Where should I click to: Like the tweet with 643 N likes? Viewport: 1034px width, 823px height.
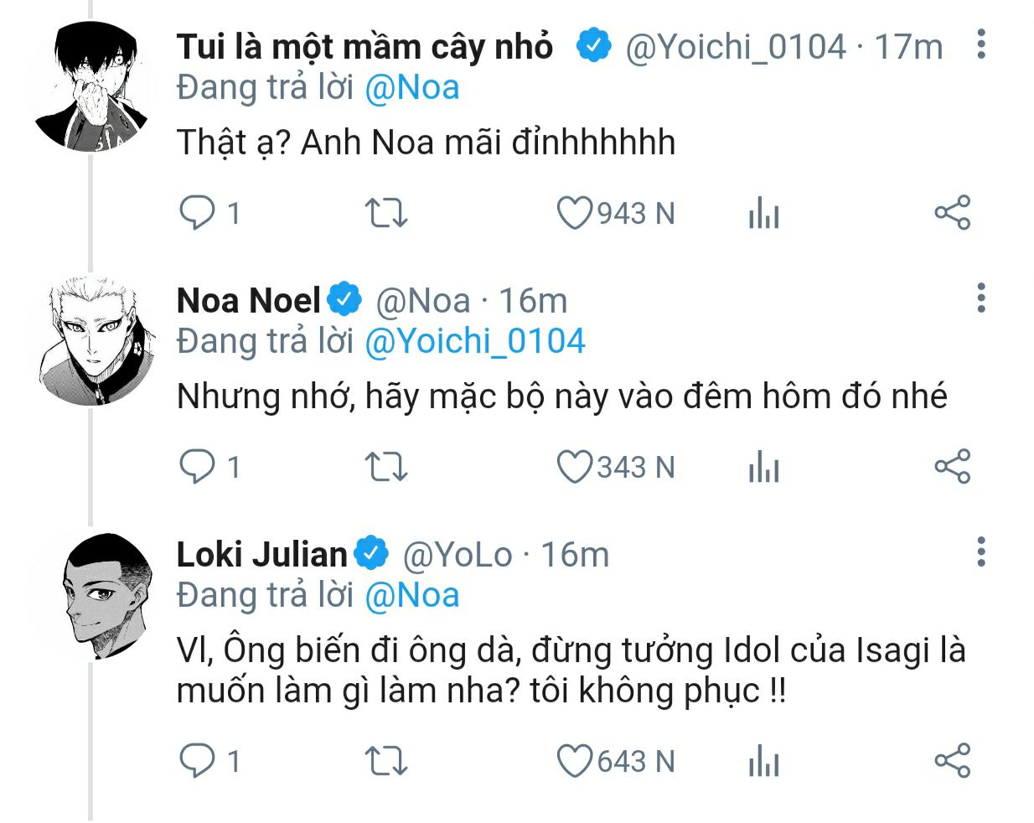[x=575, y=761]
